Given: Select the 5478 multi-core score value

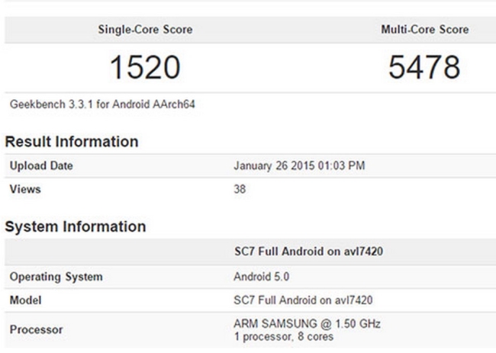Looking at the screenshot, I should point(424,68).
